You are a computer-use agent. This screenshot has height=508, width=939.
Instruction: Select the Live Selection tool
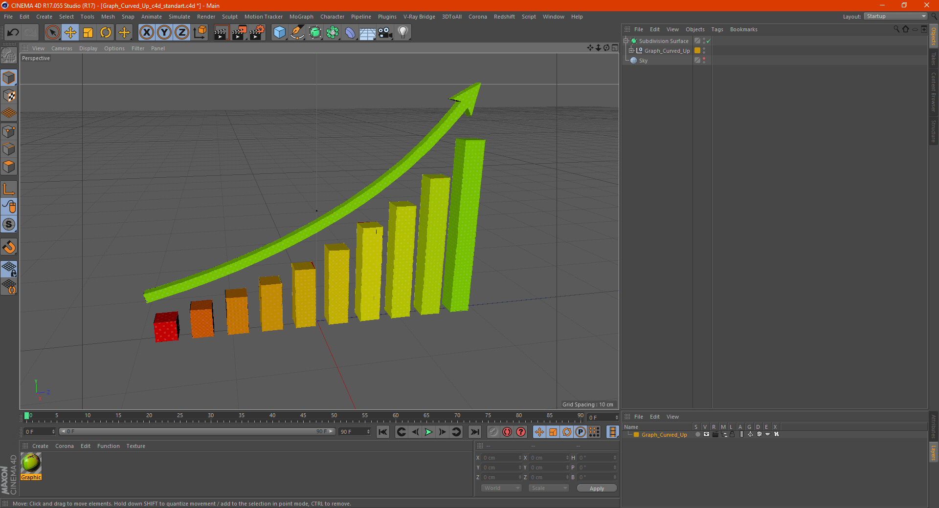tap(52, 33)
